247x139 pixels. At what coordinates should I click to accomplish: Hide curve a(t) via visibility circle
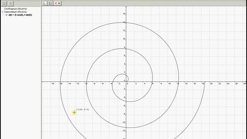pyautogui.click(x=6, y=15)
